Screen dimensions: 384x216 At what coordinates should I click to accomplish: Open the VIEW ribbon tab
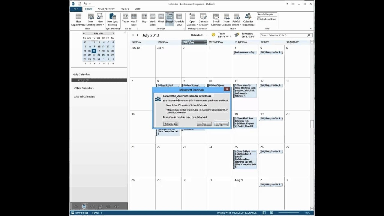click(x=137, y=9)
